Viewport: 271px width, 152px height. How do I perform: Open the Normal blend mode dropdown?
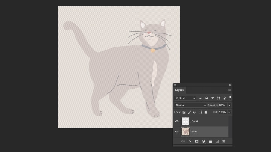[x=190, y=105]
